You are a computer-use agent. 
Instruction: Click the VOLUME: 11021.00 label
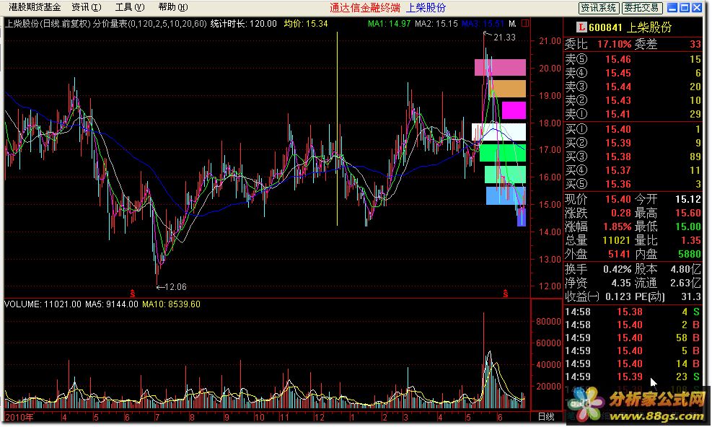click(x=43, y=304)
